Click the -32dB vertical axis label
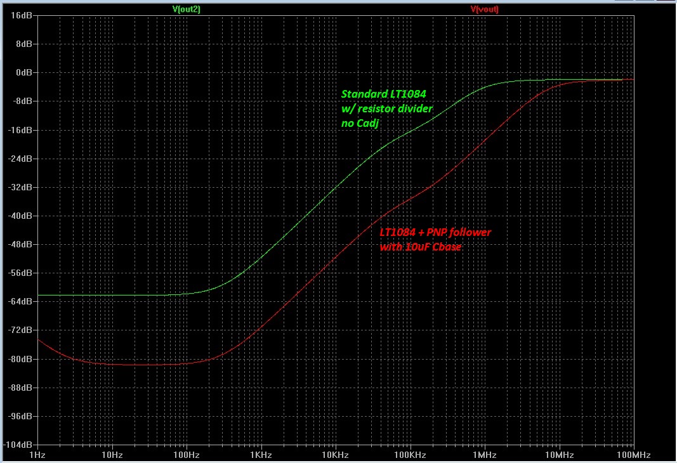677x463 pixels. pos(20,187)
